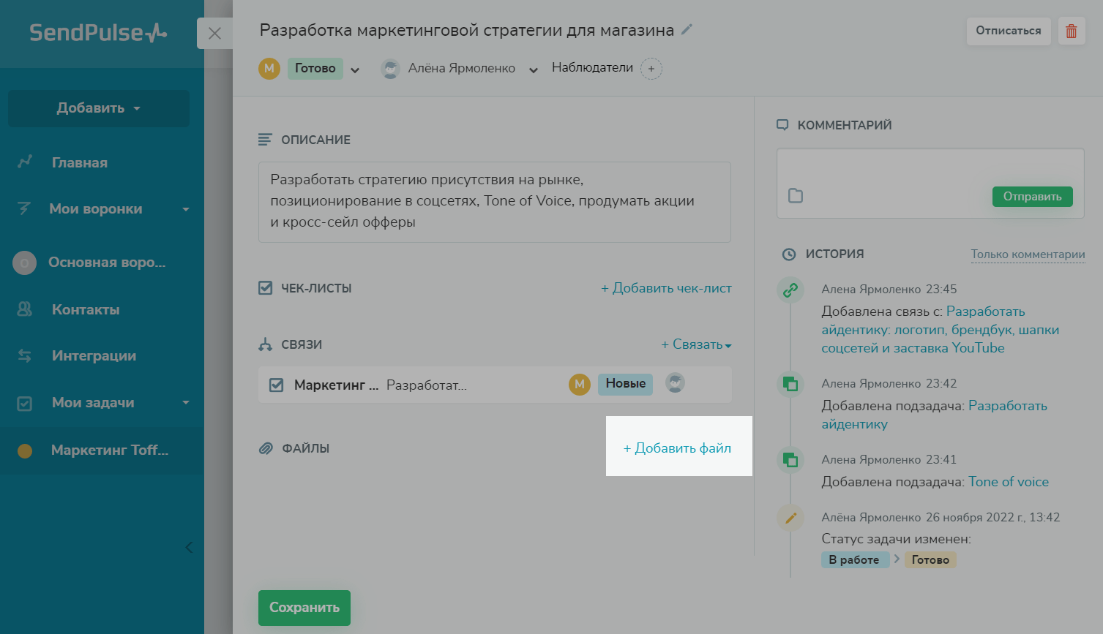This screenshot has width=1103, height=634.
Task: Add an observer with the plus circle icon
Action: 651,69
